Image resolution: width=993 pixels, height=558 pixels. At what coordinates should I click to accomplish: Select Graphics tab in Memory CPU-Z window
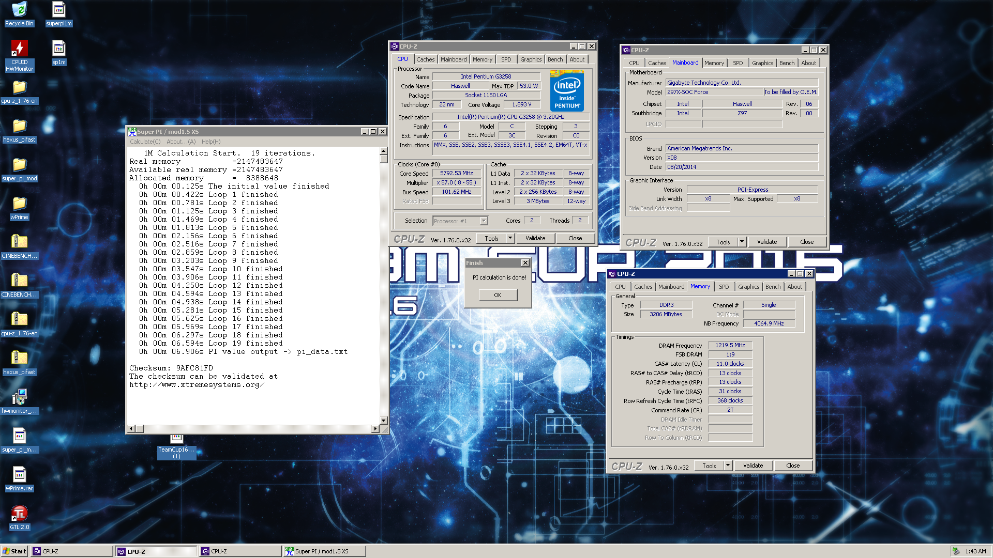tap(748, 287)
